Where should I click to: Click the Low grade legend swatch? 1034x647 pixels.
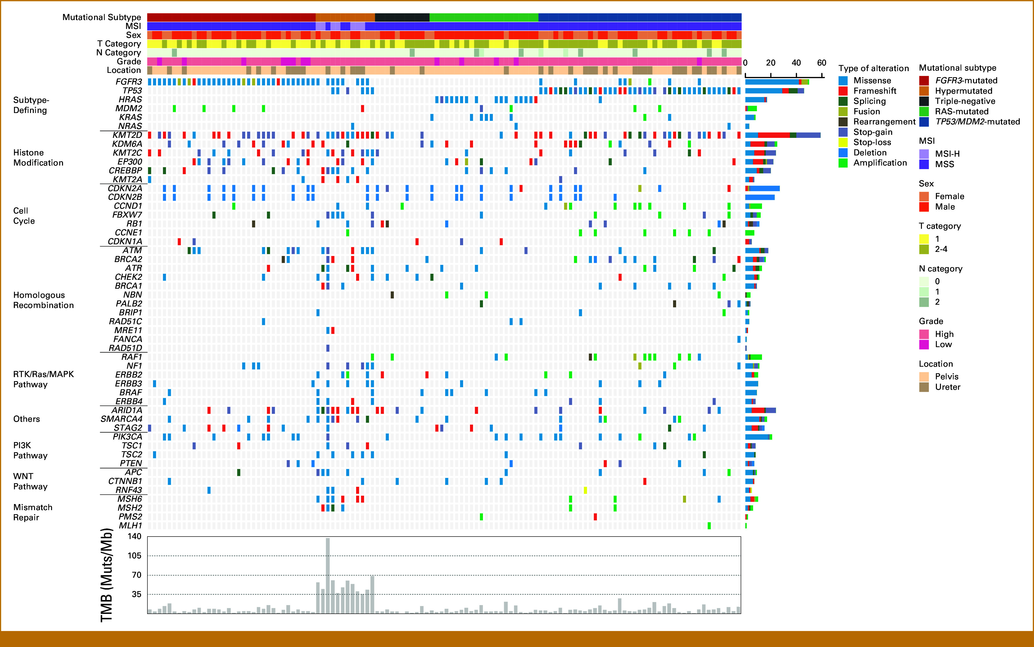pyautogui.click(x=923, y=345)
